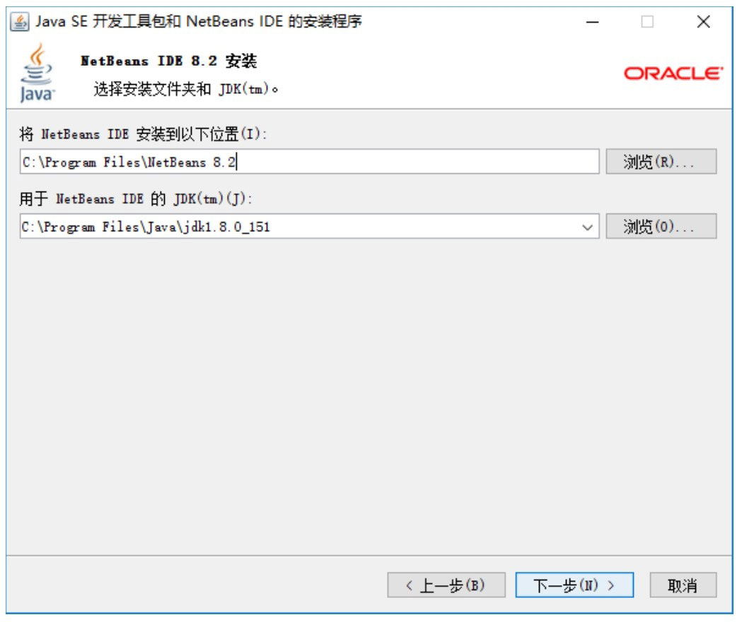Click label '用于 NetBeans IDE 的 JDK(tm)(J)'

coord(136,199)
